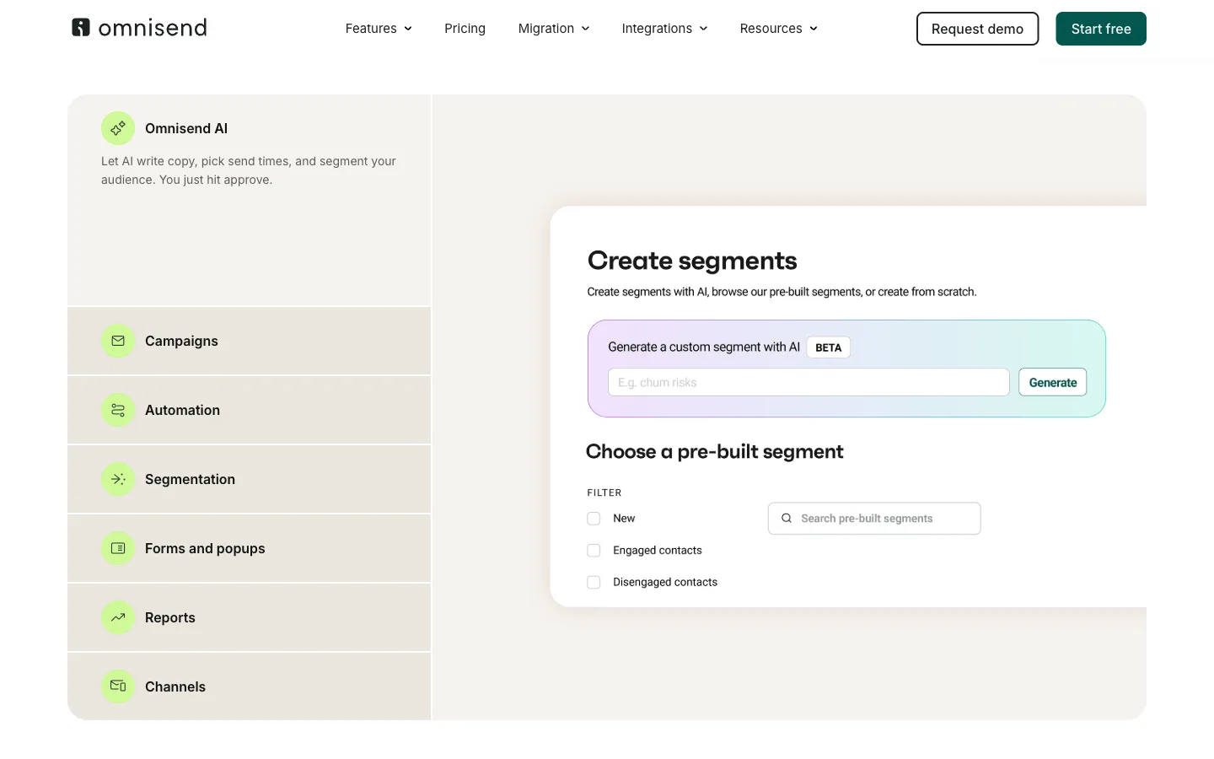The image size is (1214, 759).
Task: Click the Segmentation arrow icon
Action: tap(118, 479)
